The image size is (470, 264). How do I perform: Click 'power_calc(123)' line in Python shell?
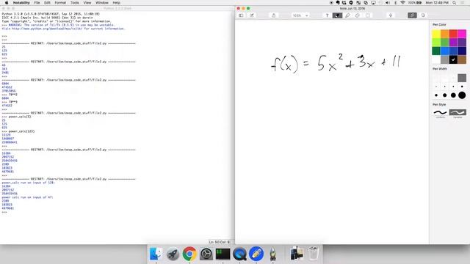click(x=21, y=131)
